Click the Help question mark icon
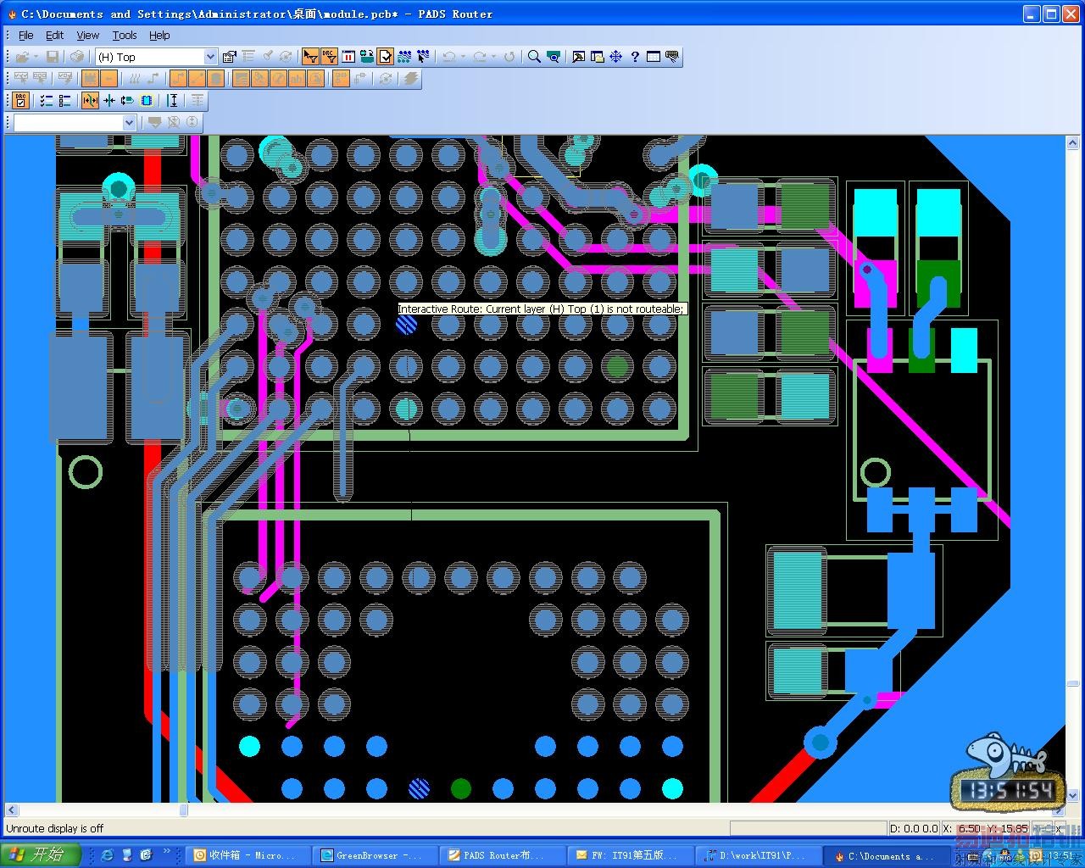The width and height of the screenshot is (1085, 868). (x=635, y=57)
